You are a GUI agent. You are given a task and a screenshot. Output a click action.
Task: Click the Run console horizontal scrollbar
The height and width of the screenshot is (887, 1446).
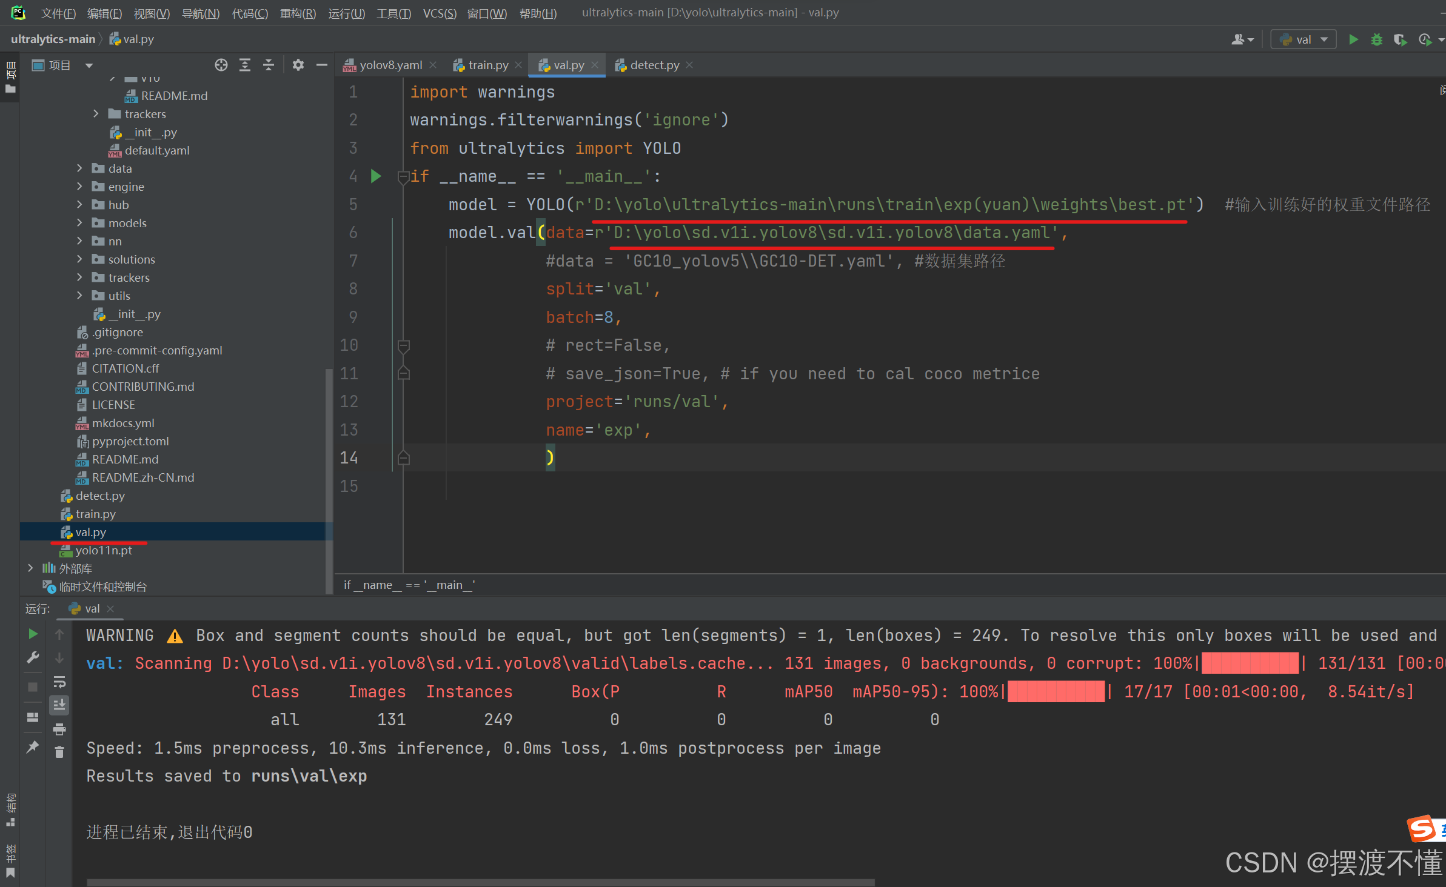(480, 882)
